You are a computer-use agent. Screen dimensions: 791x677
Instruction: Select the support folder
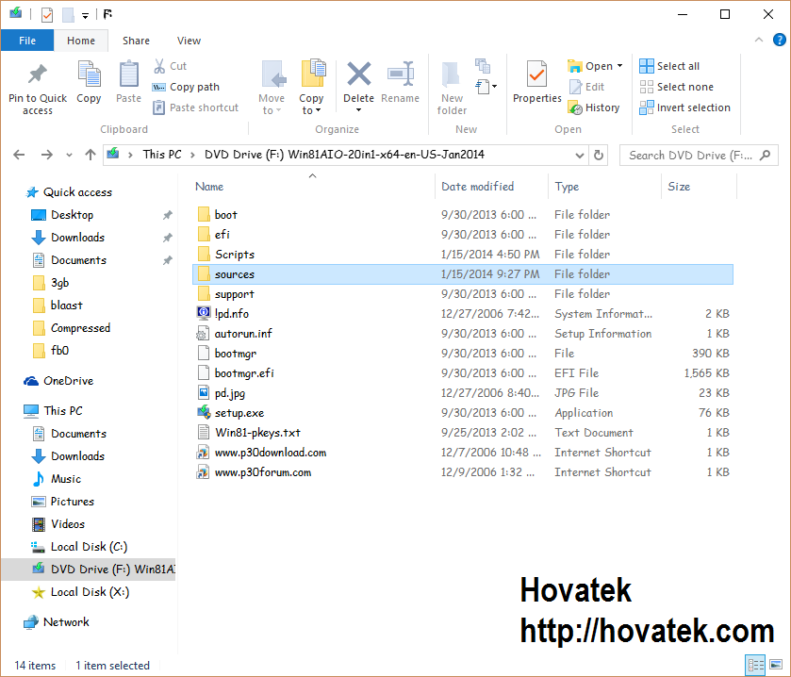[463, 294]
